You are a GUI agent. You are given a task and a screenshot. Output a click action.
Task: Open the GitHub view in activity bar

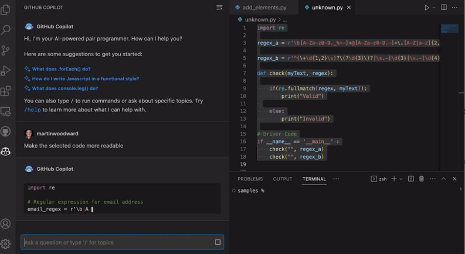[6, 131]
